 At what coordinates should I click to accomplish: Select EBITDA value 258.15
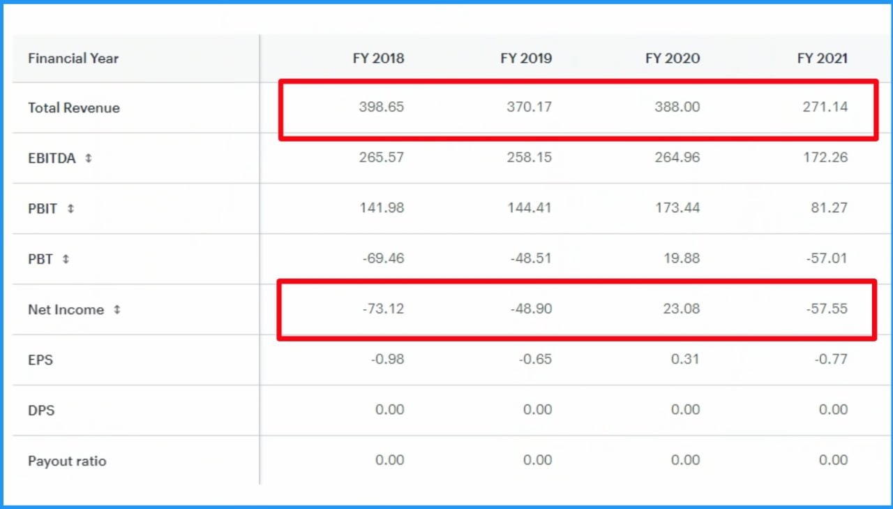pyautogui.click(x=530, y=158)
